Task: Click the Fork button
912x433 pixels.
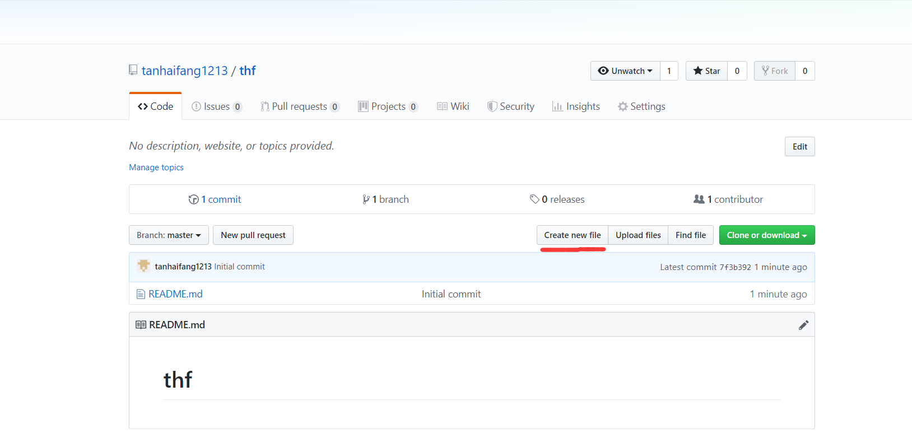Action: pos(774,71)
